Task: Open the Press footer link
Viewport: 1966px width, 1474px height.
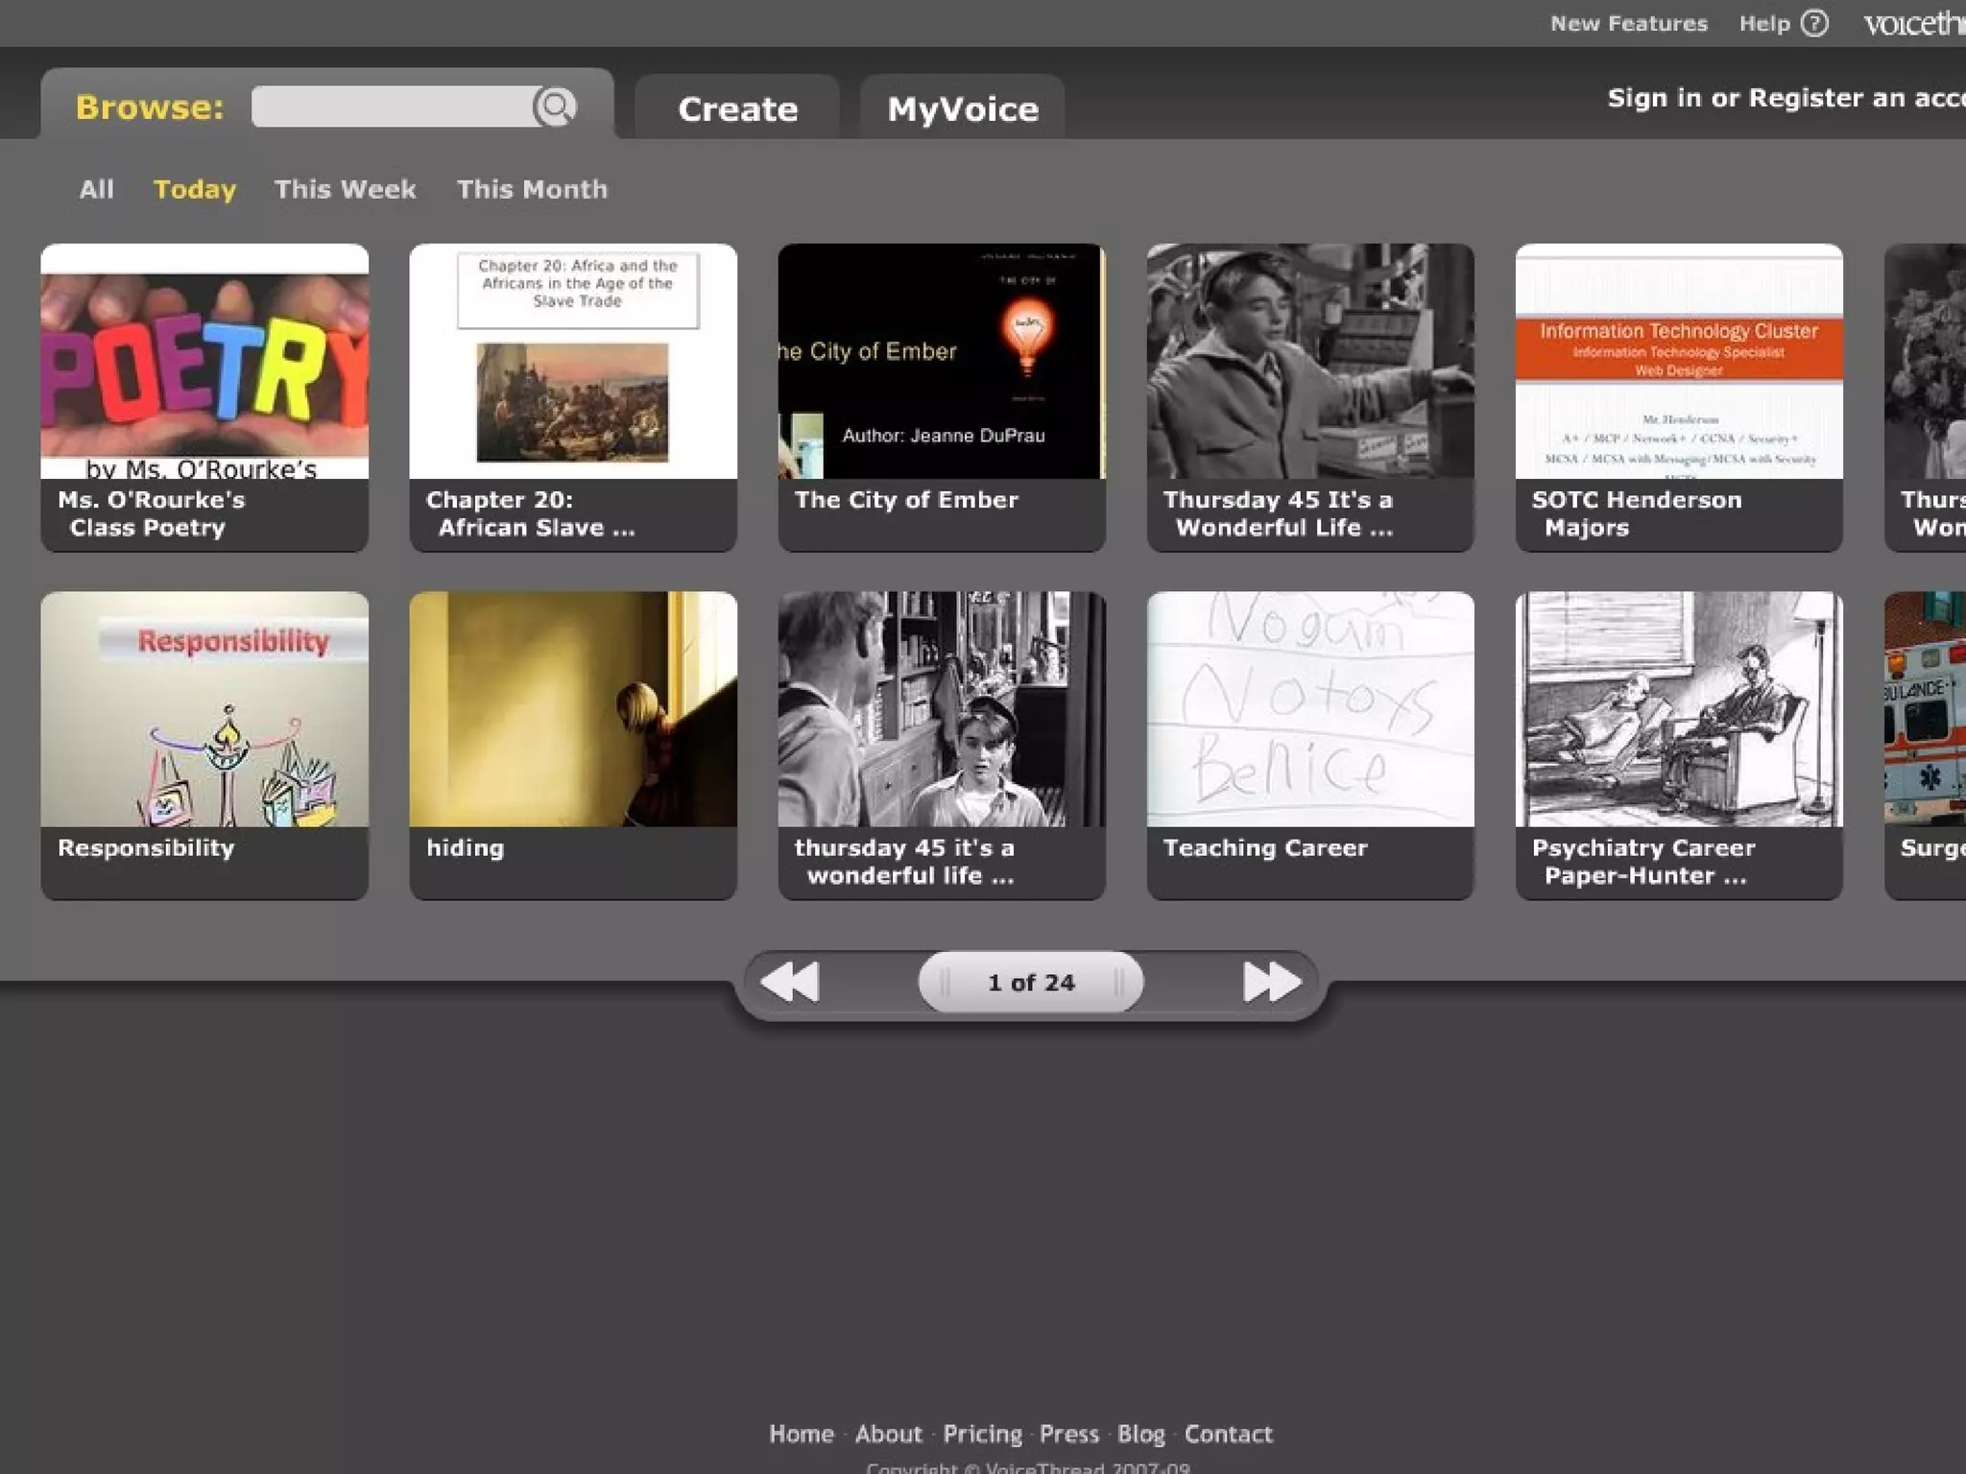Action: [x=1069, y=1434]
